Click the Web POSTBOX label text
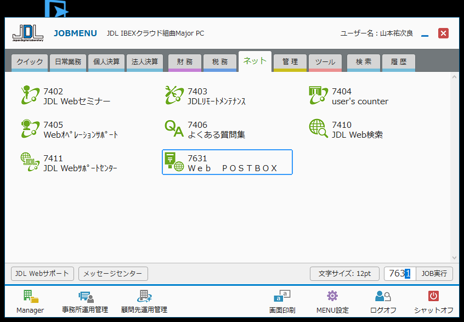464x322 pixels. pos(233,168)
